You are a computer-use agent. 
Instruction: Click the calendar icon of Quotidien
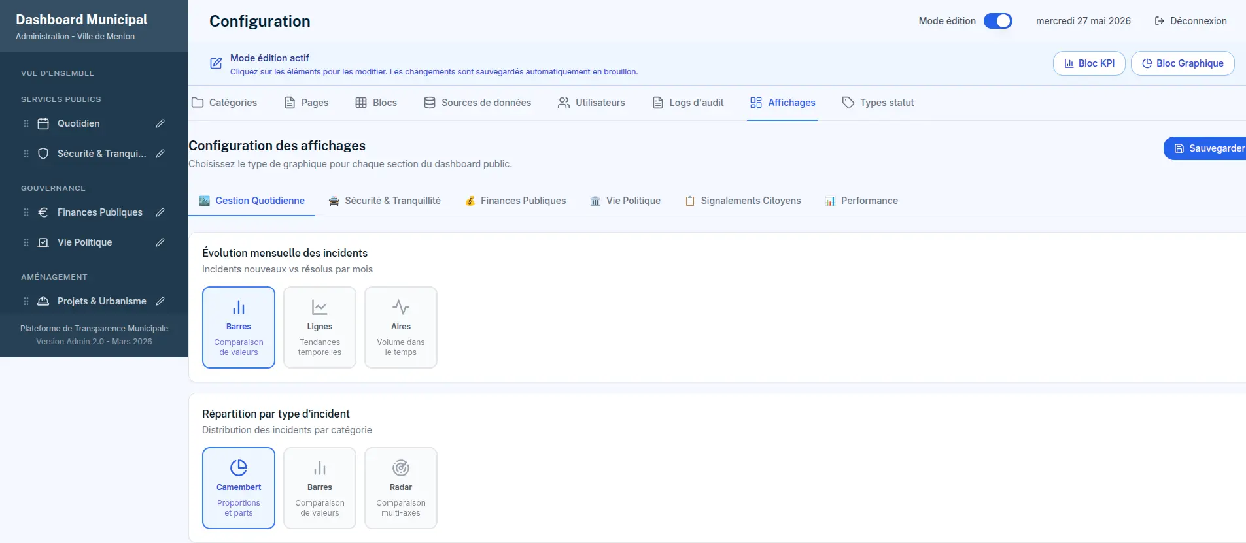coord(43,123)
